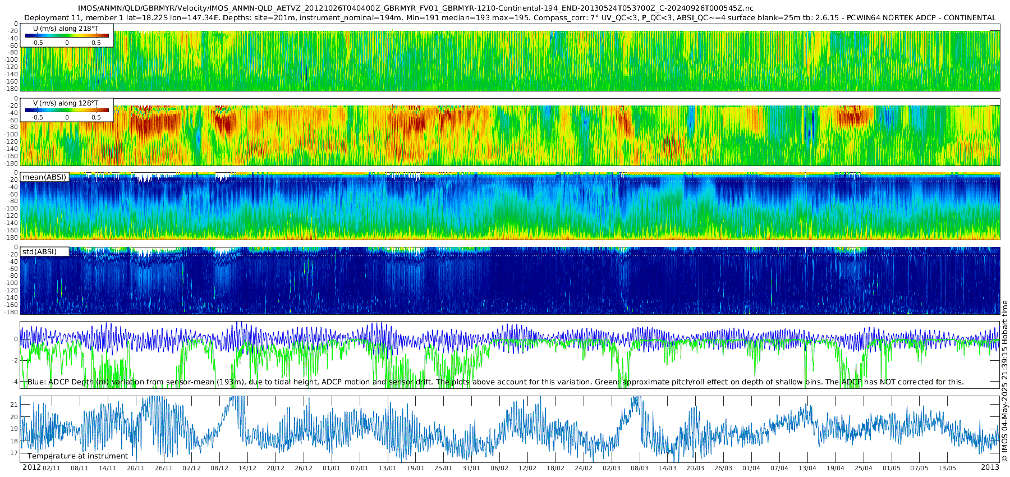Click the ADCP depth variation caption text
The height and width of the screenshot is (477, 1010).
[495, 382]
